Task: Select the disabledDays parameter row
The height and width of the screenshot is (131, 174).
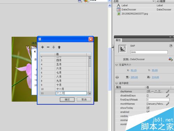Action: coord(144,95)
